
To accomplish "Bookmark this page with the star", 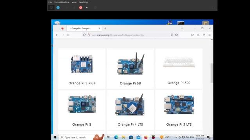I will click(x=177, y=35).
